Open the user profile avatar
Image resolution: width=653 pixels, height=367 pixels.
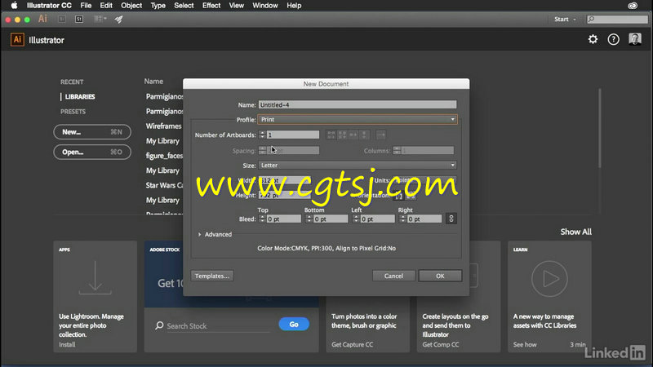coord(635,39)
